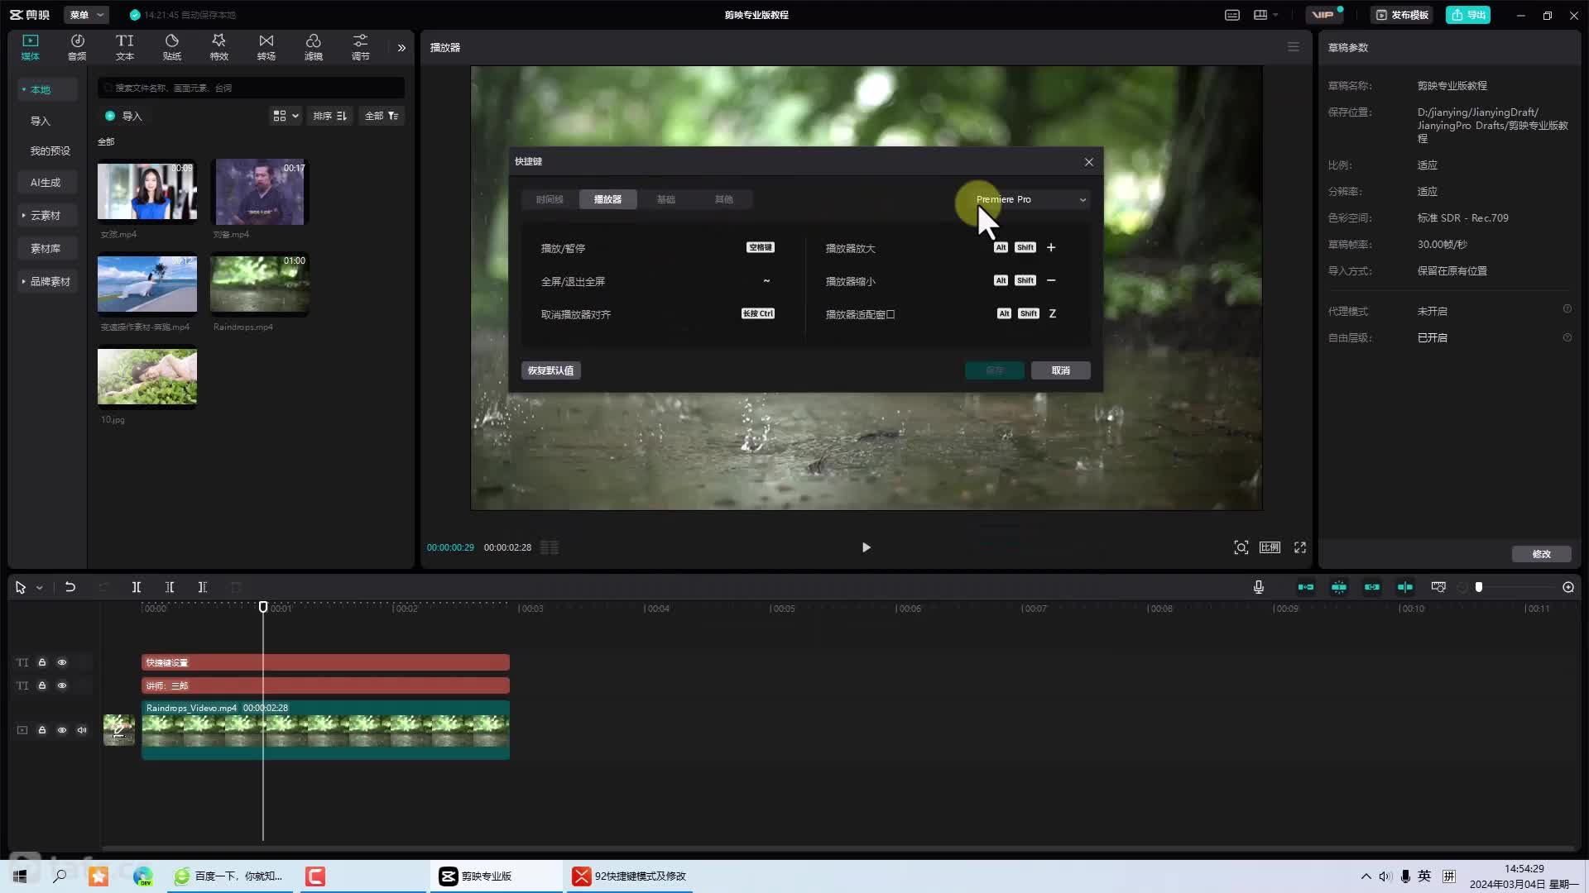This screenshot has width=1589, height=893.
Task: Click the microphone record voiceover icon
Action: 1259,587
